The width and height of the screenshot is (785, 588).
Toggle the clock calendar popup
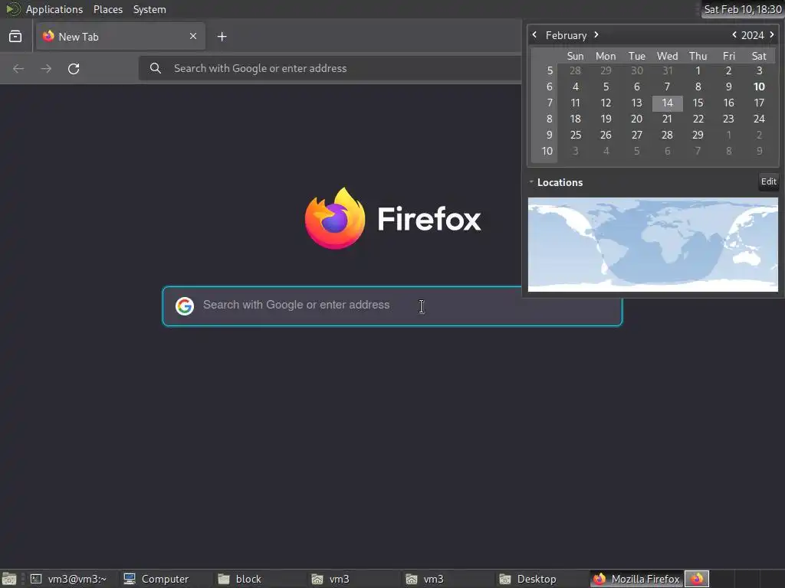[x=742, y=9]
